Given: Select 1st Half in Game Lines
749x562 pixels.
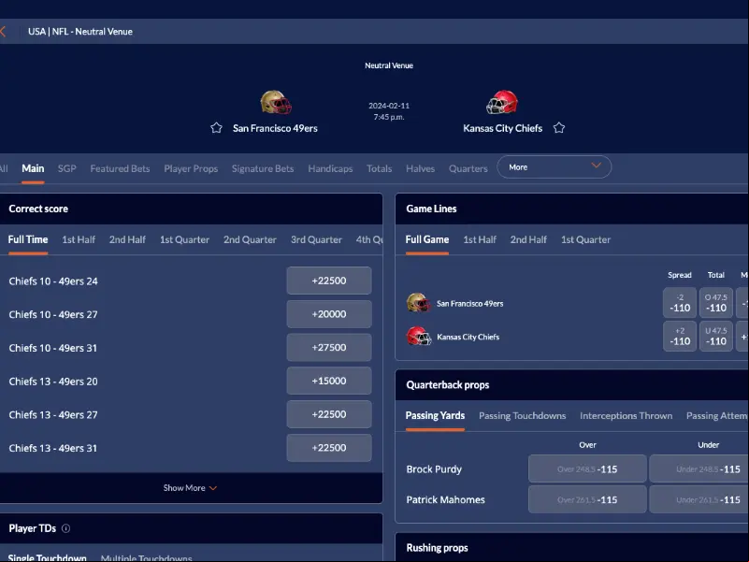Looking at the screenshot, I should point(480,239).
